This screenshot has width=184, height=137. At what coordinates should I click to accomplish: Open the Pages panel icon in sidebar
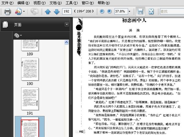(5, 24)
